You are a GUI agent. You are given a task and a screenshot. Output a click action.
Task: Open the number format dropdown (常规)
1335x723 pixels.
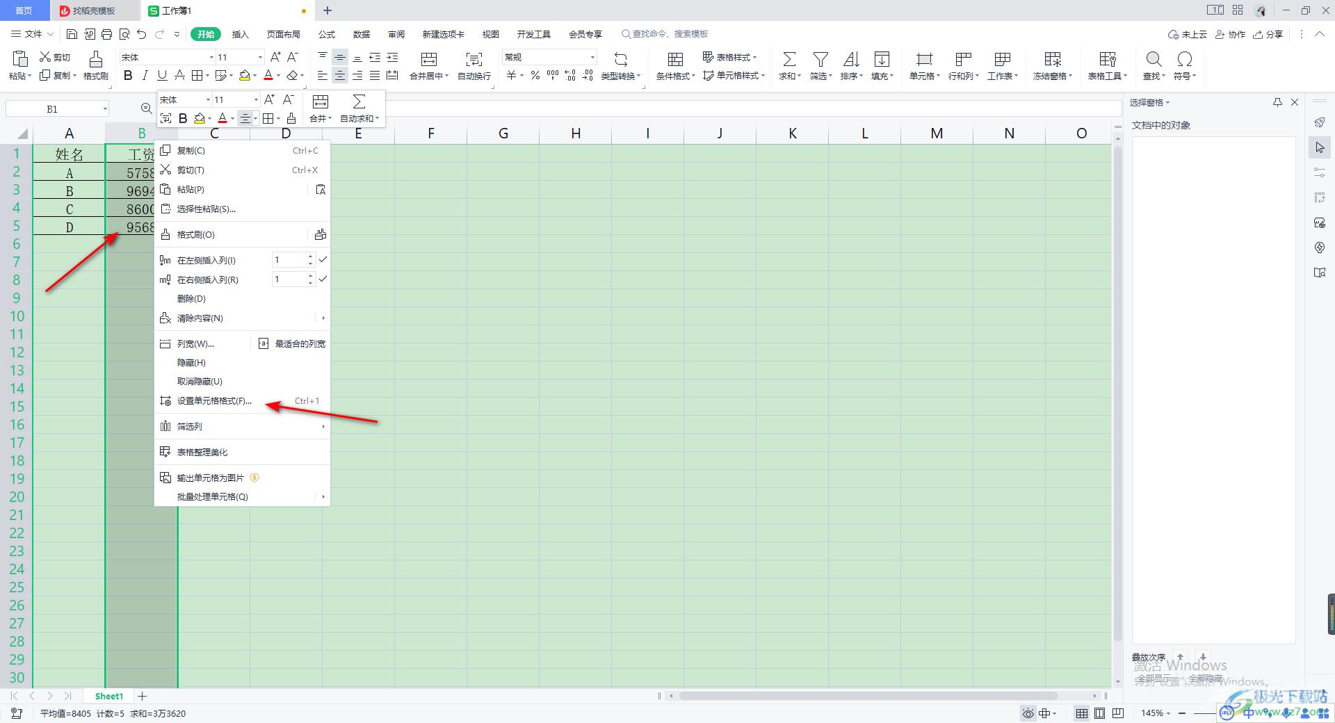point(592,57)
